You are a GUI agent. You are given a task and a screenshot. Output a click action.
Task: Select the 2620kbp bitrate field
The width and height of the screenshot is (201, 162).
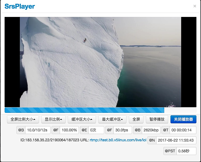pos(151,130)
